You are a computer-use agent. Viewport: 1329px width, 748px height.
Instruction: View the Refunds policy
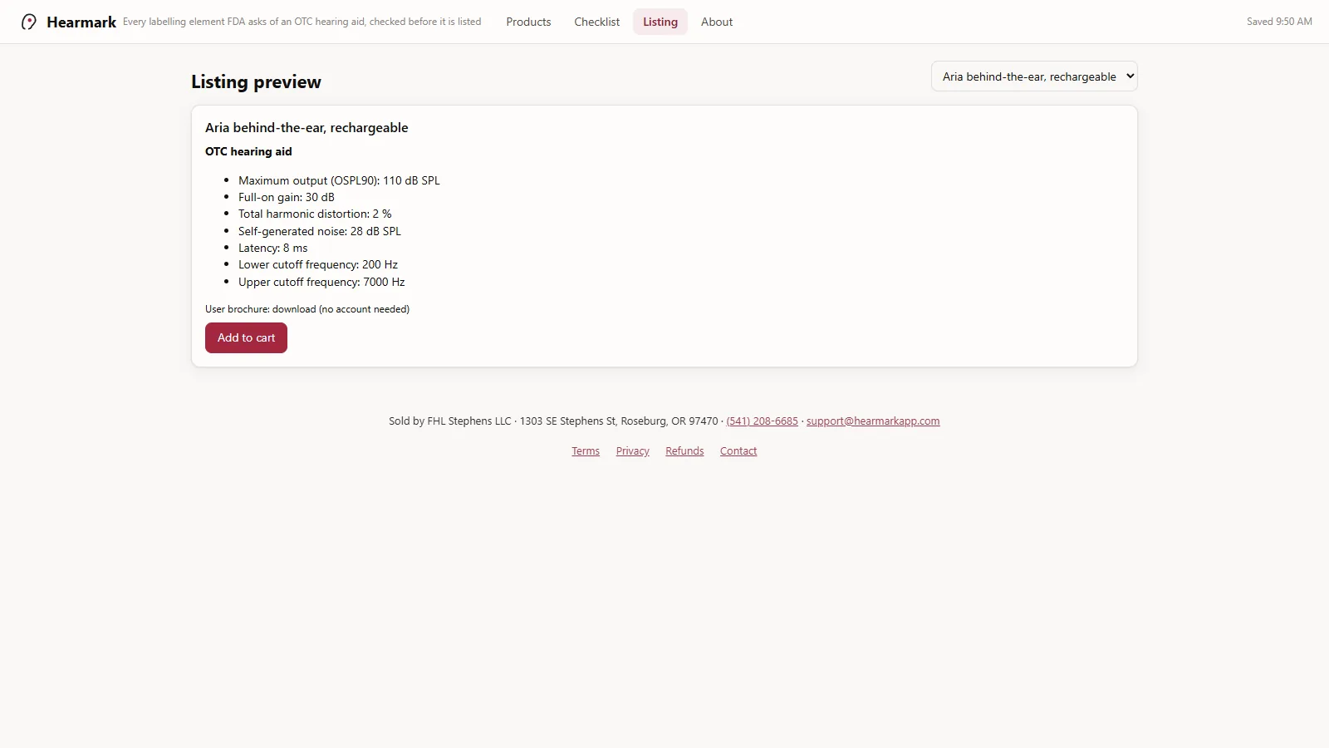coord(684,451)
